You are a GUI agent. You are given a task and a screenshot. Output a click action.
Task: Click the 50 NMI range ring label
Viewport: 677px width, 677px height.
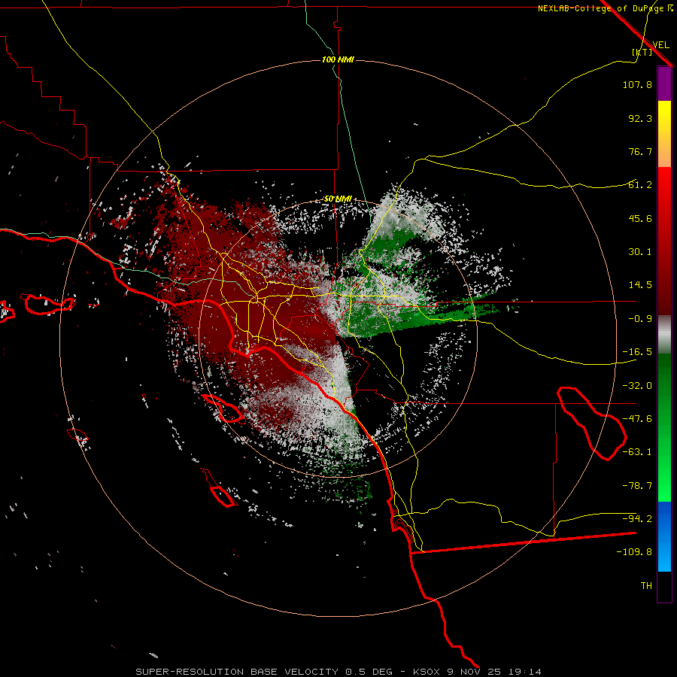338,199
